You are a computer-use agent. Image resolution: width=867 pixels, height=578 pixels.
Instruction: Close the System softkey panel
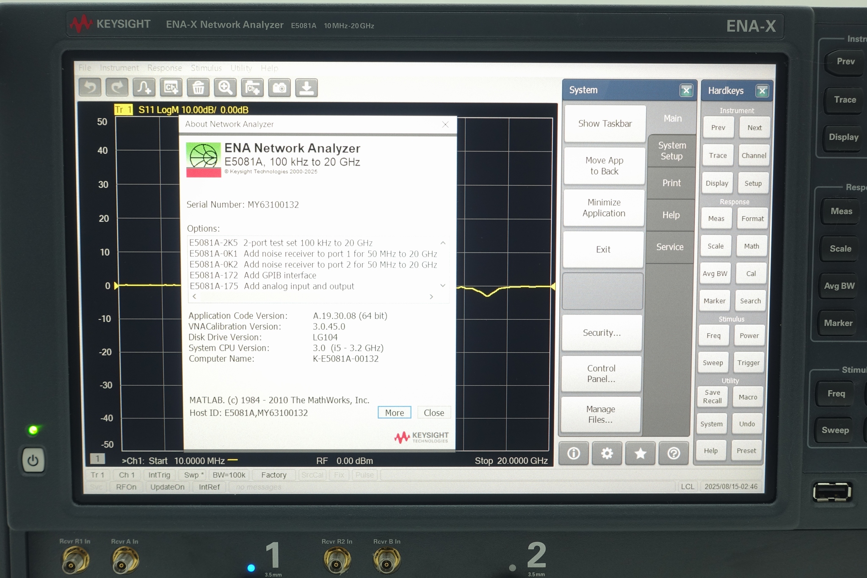pyautogui.click(x=686, y=90)
